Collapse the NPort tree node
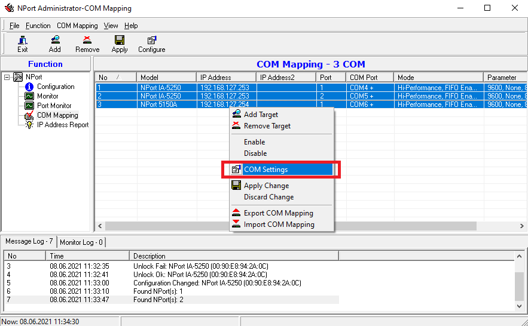This screenshot has height=326, width=528. pyautogui.click(x=7, y=77)
